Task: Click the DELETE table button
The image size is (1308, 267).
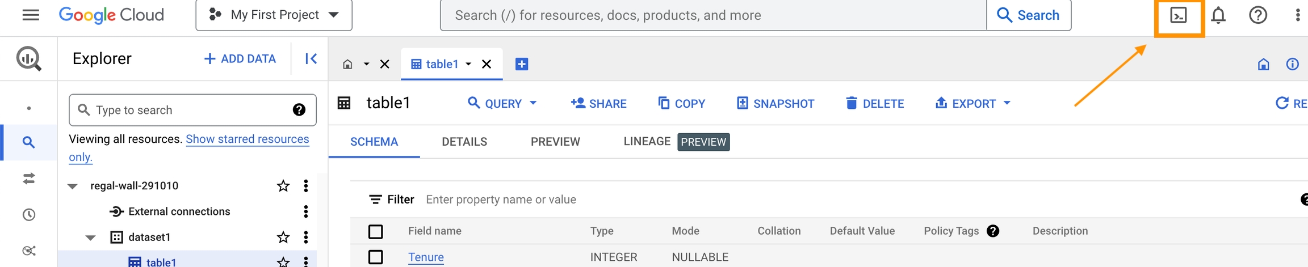Action: point(875,103)
